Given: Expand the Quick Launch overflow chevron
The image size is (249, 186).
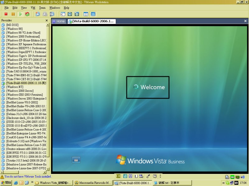Looking at the screenshot, I should (x=32, y=182).
